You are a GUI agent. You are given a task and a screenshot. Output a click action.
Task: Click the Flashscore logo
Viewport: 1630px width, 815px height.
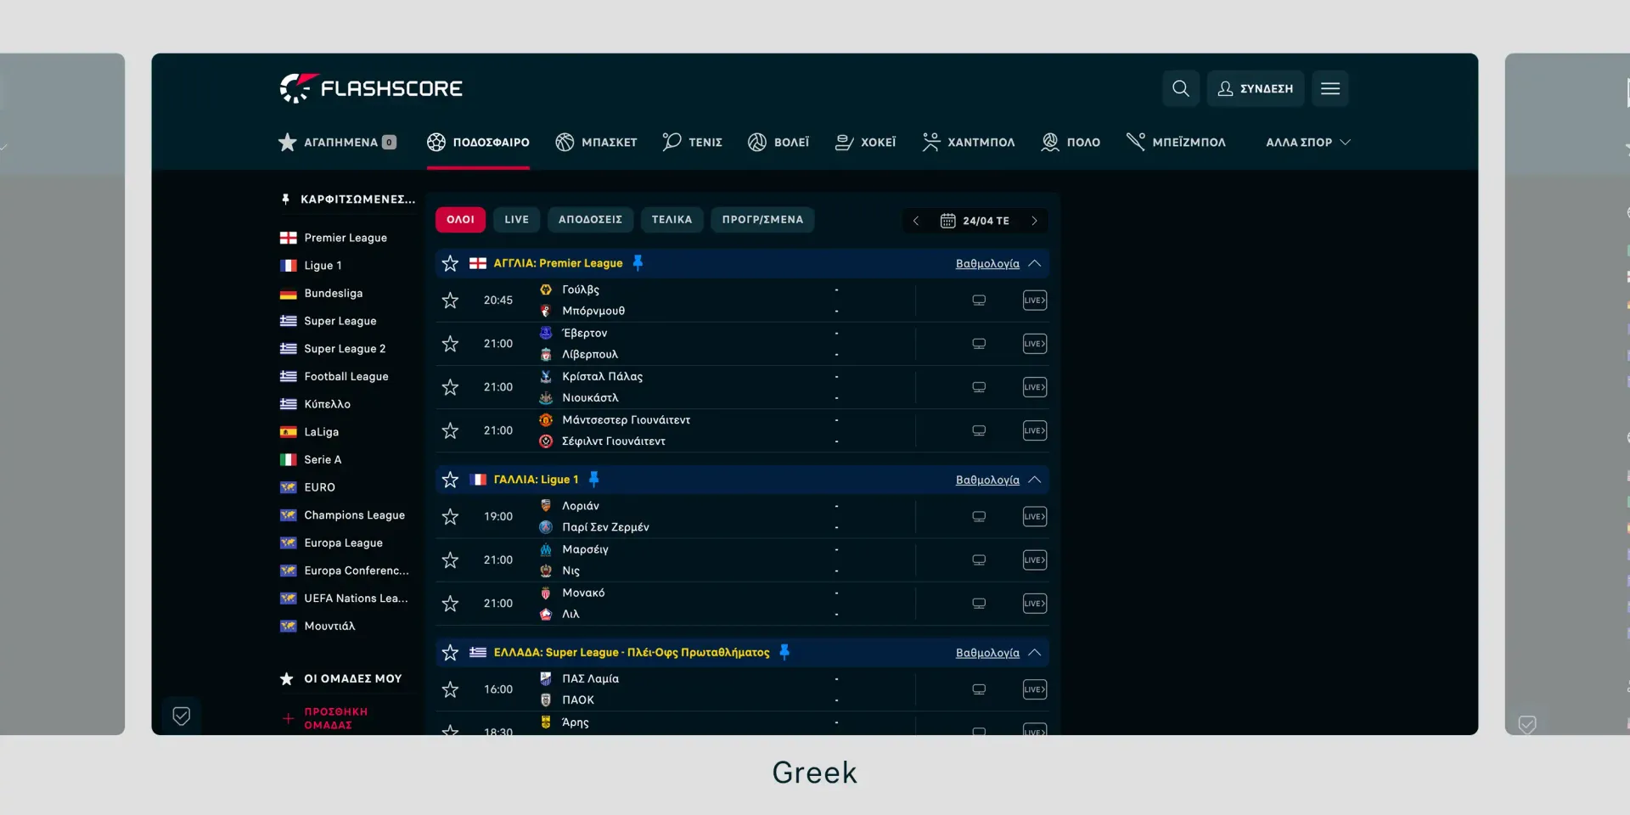(371, 88)
